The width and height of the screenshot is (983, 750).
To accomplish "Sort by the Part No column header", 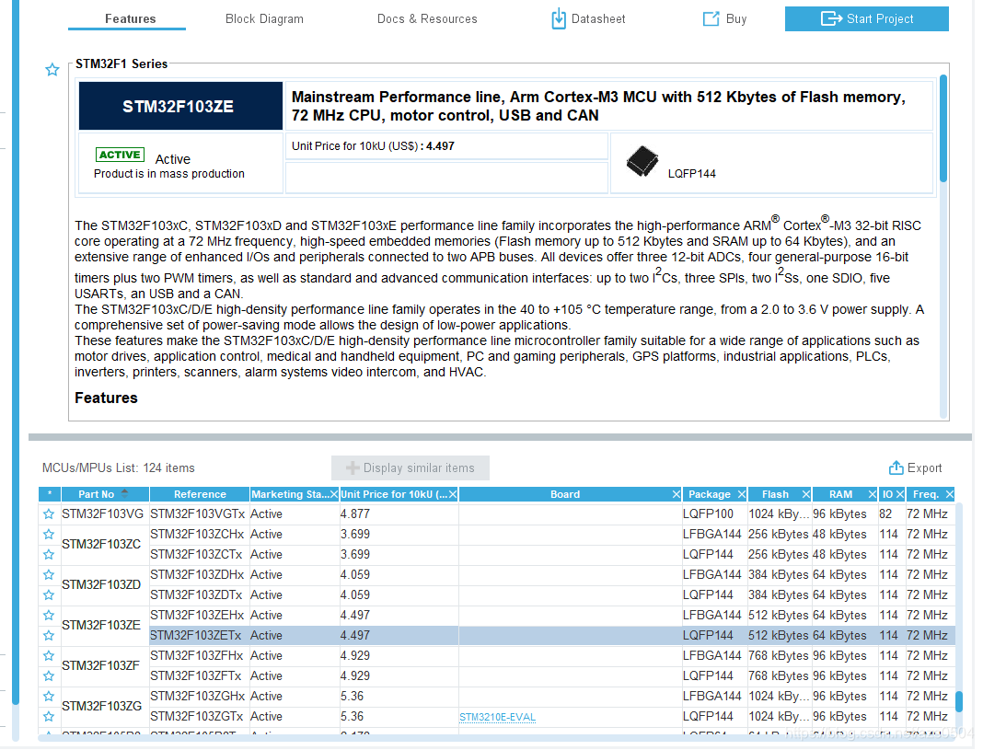I will pos(96,494).
